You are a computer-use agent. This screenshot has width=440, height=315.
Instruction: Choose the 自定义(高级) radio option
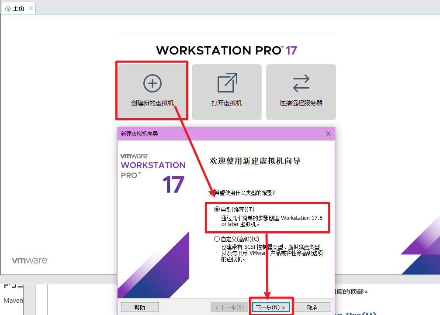tap(217, 239)
